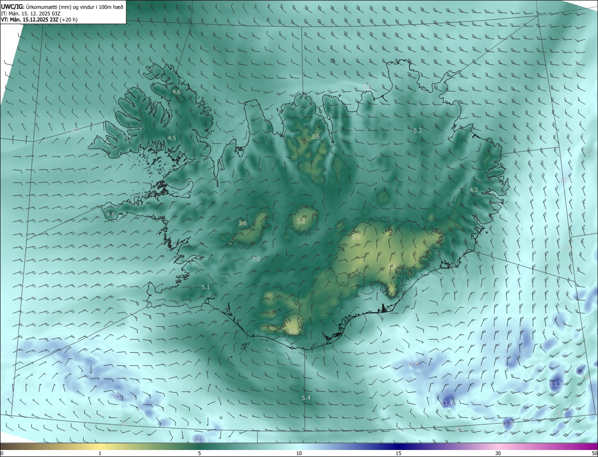This screenshot has height=457, width=598.
Task: Click the '1' tick label on the color scale
Action: tap(100, 453)
